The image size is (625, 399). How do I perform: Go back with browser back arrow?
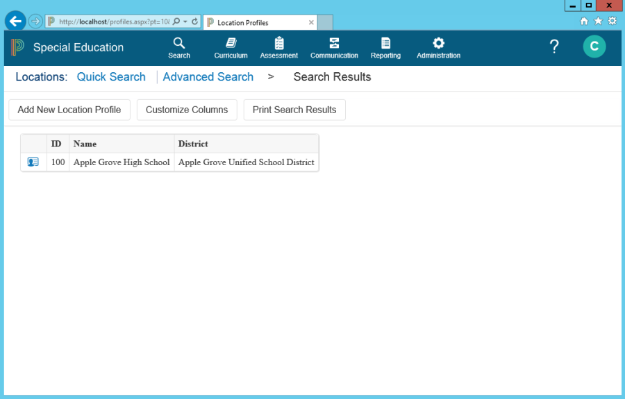click(15, 22)
